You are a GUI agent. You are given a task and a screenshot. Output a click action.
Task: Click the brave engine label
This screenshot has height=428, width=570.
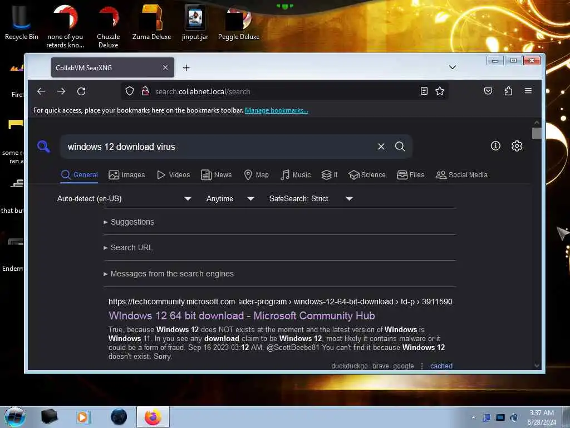pyautogui.click(x=381, y=366)
